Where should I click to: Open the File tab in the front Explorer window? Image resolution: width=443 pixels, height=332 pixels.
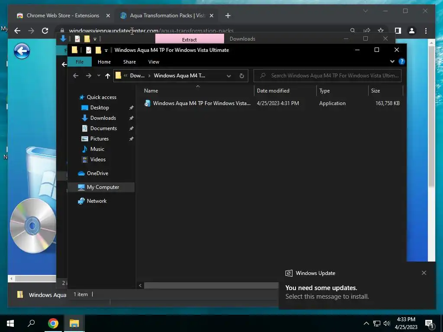[x=80, y=62]
